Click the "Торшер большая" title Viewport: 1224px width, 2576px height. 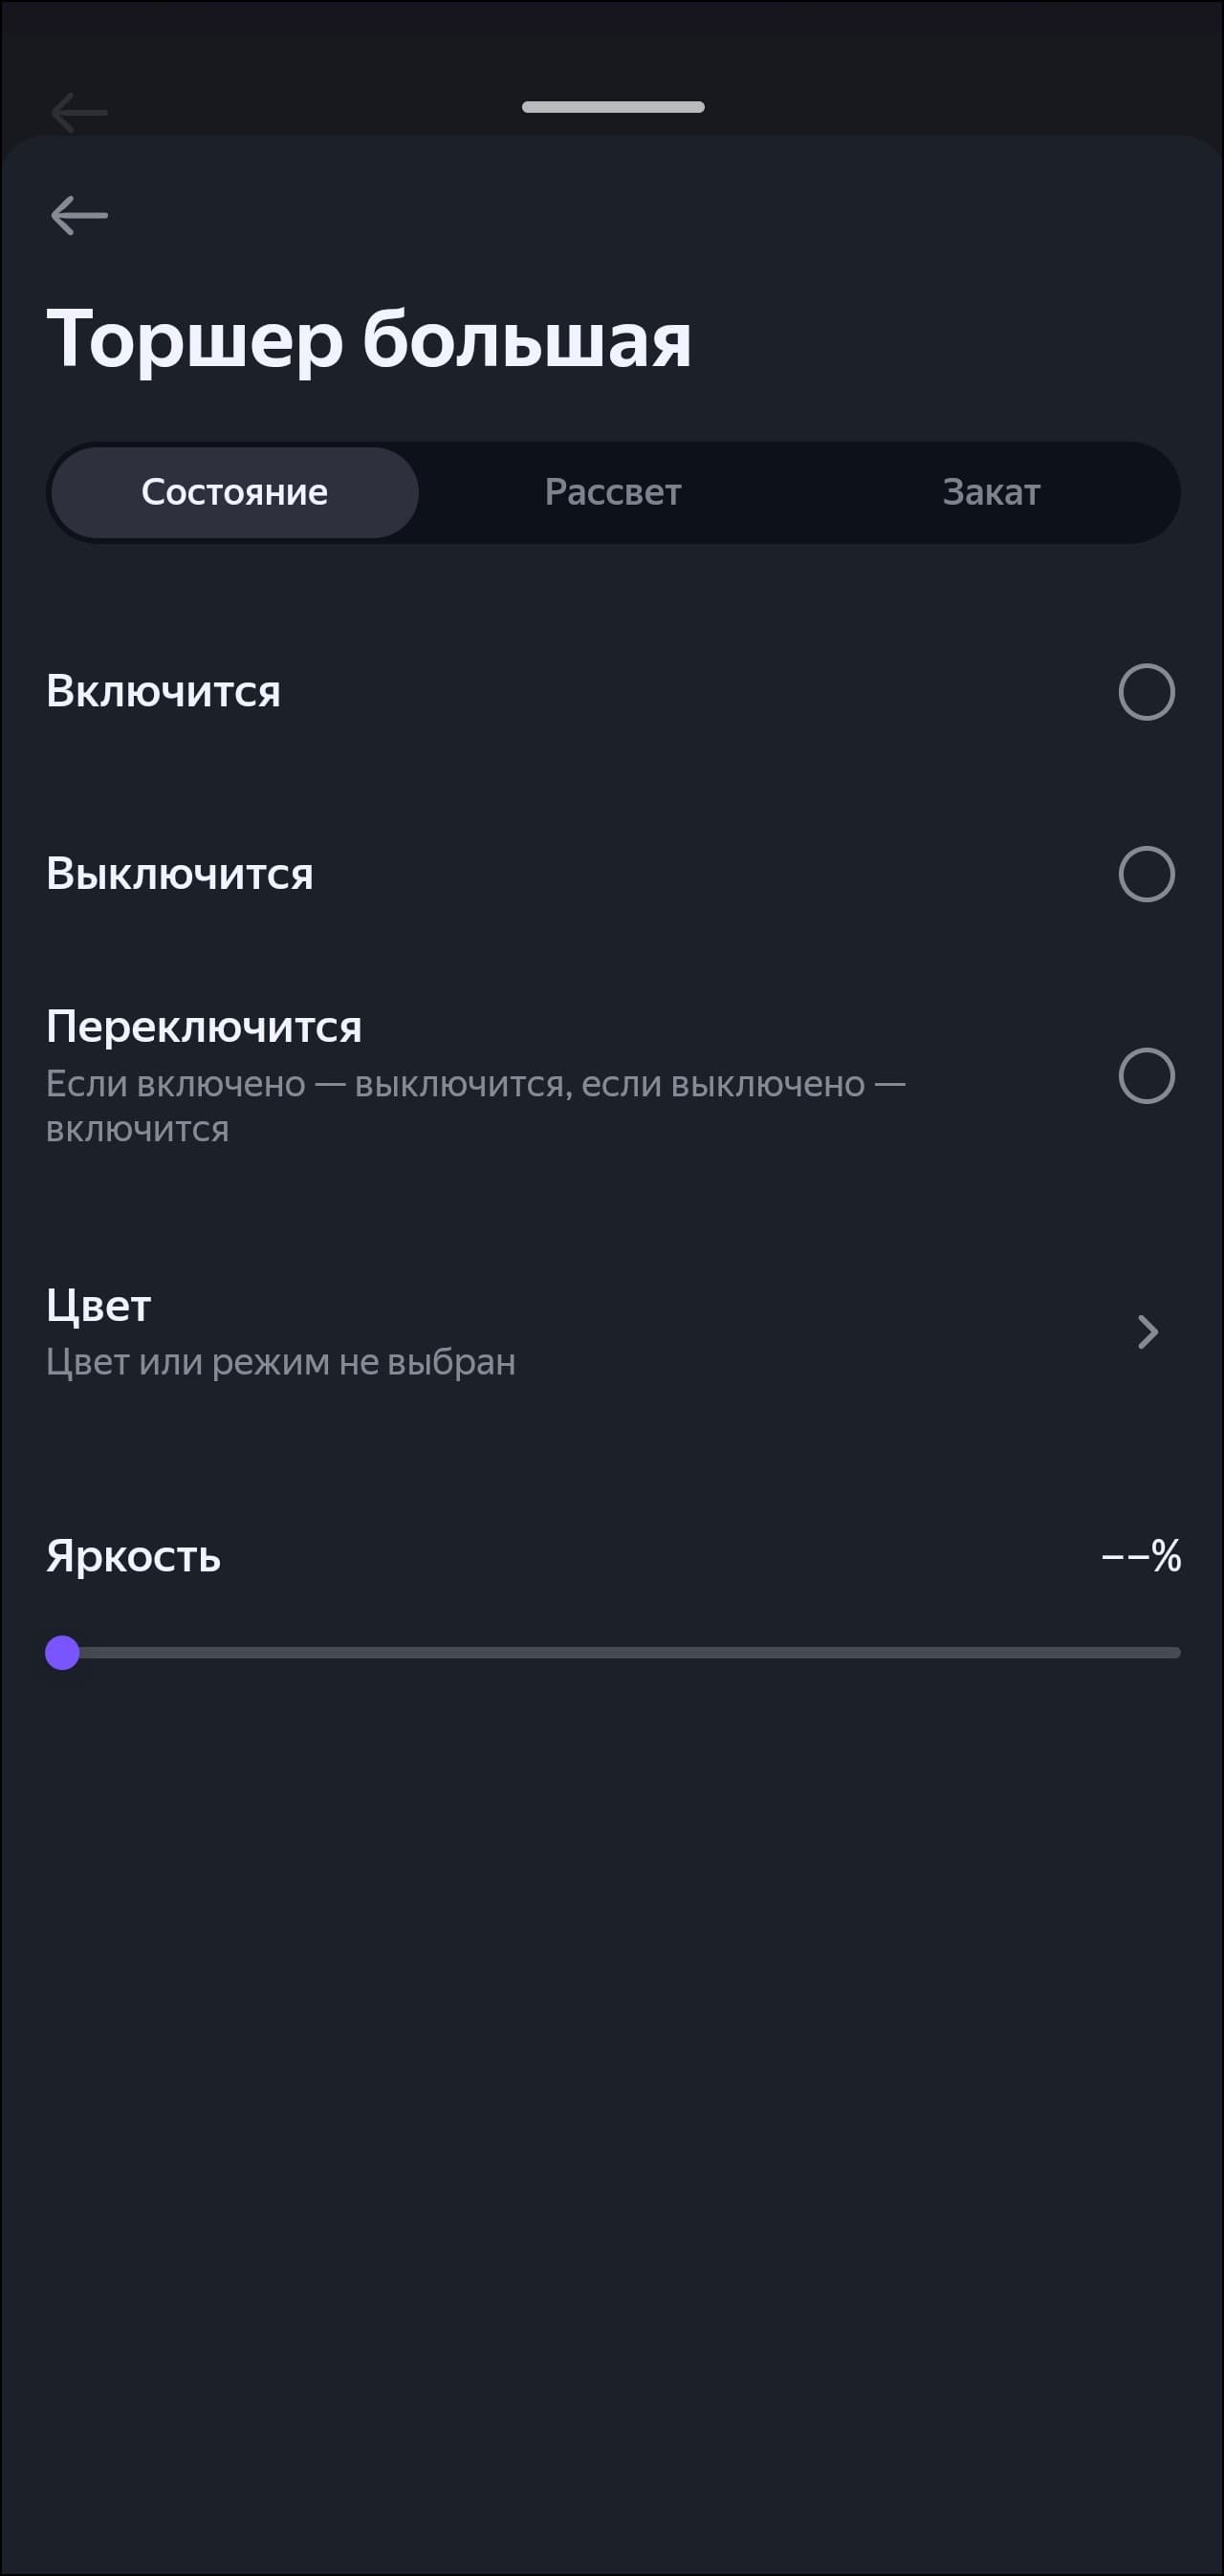tap(368, 340)
